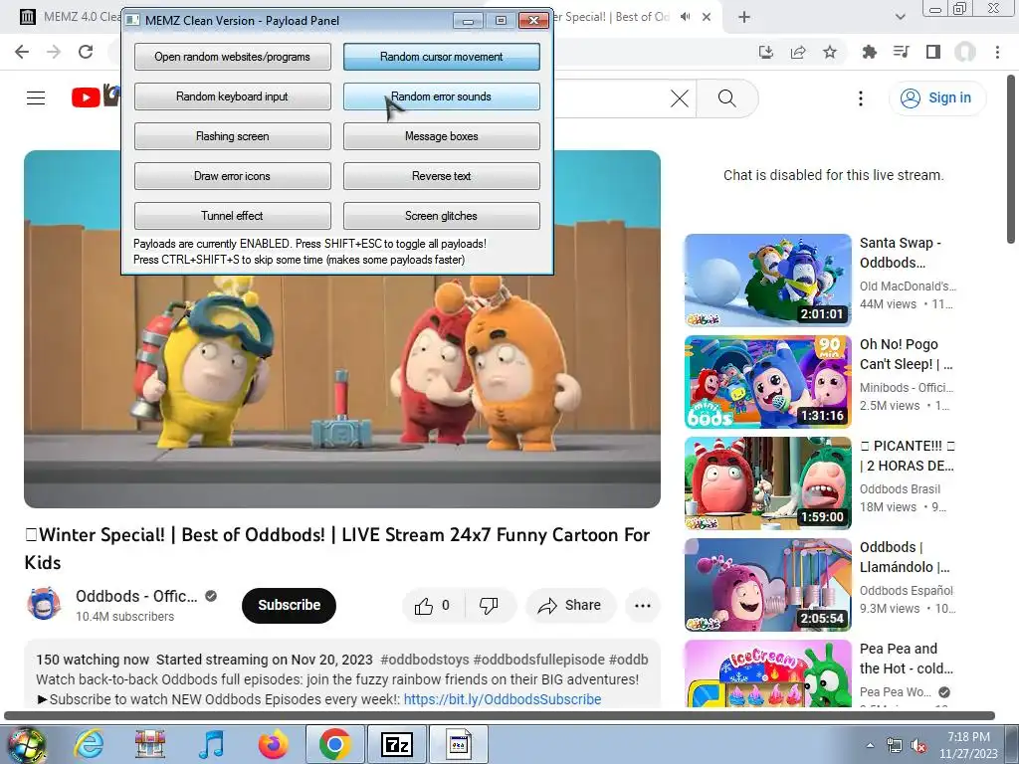Open the bit.ly OddbodsSubscribe link

click(x=503, y=699)
